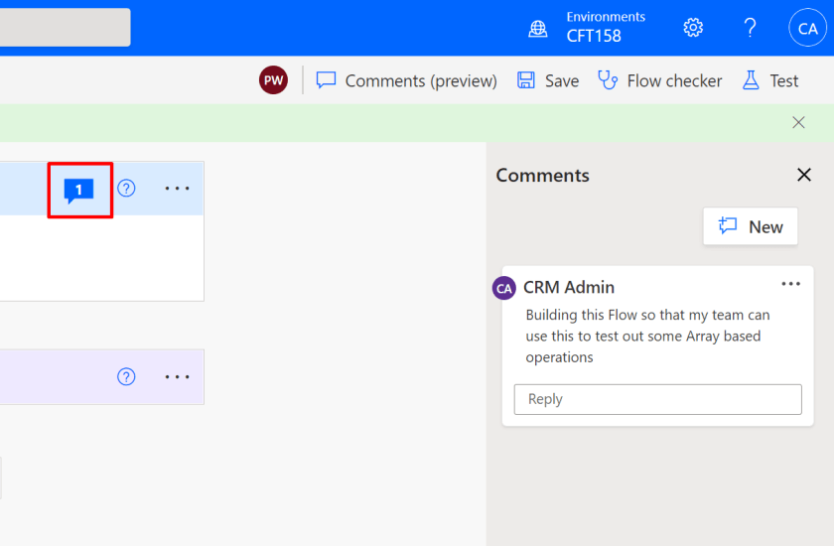Dismiss the green notification banner
834x546 pixels.
[798, 122]
